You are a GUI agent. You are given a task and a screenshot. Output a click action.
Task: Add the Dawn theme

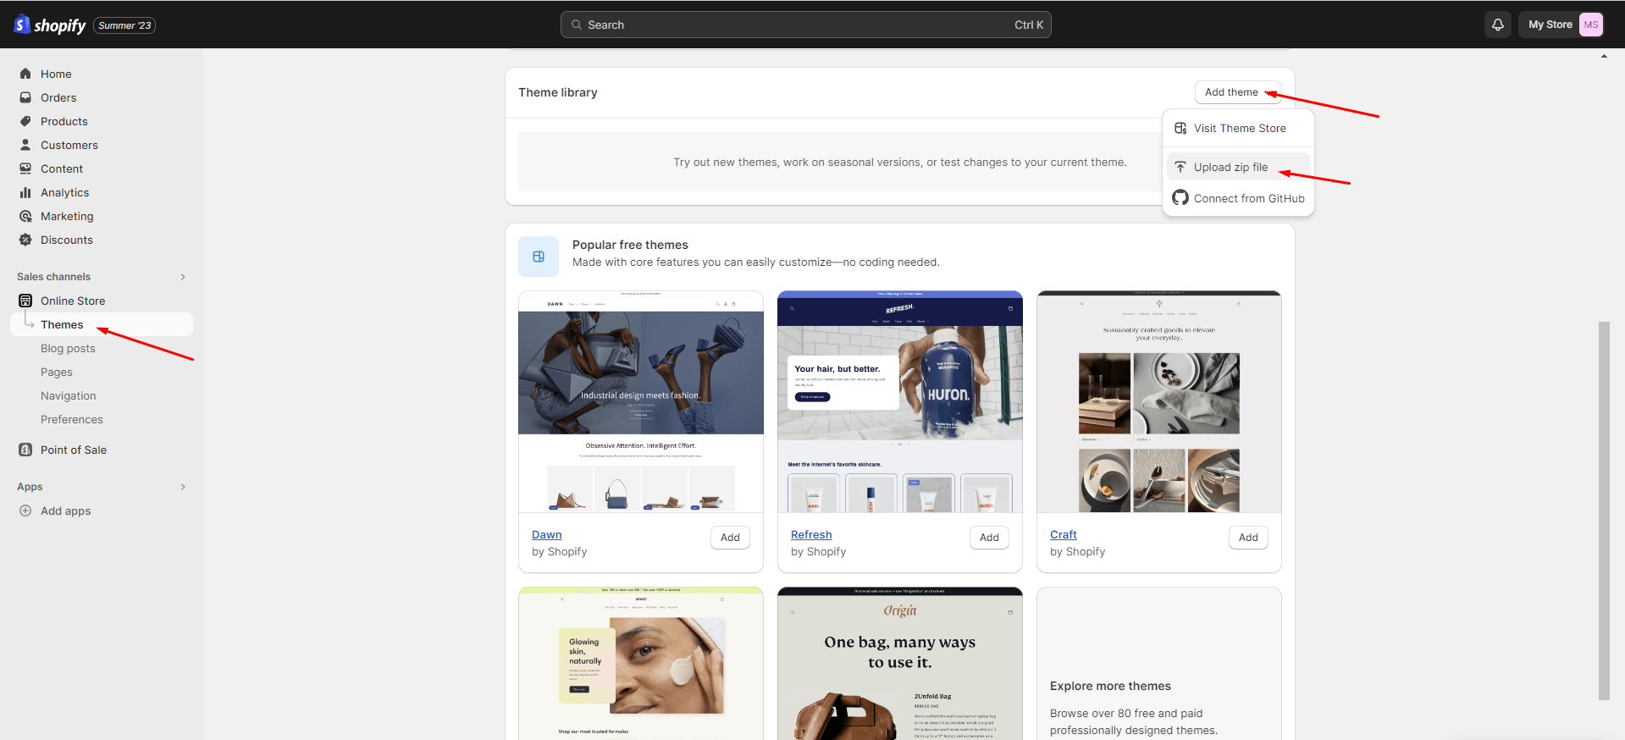tap(730, 538)
